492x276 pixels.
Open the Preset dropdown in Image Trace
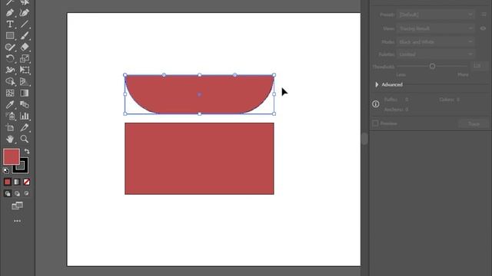[436, 15]
